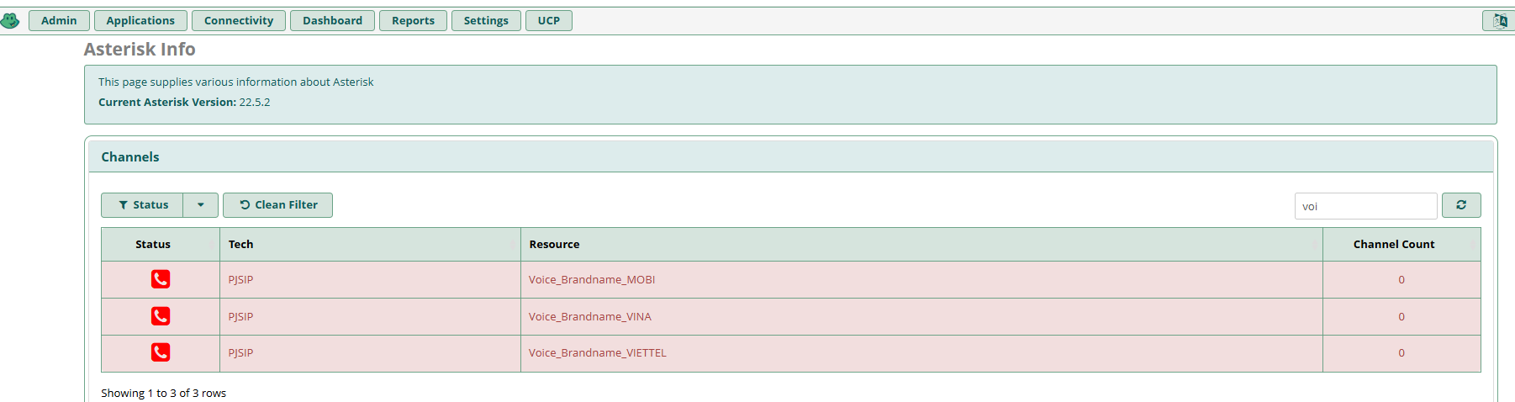This screenshot has width=1515, height=402.
Task: Open the Reports menu
Action: (413, 20)
